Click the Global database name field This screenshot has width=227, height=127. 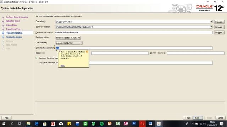pyautogui.click(x=134, y=48)
